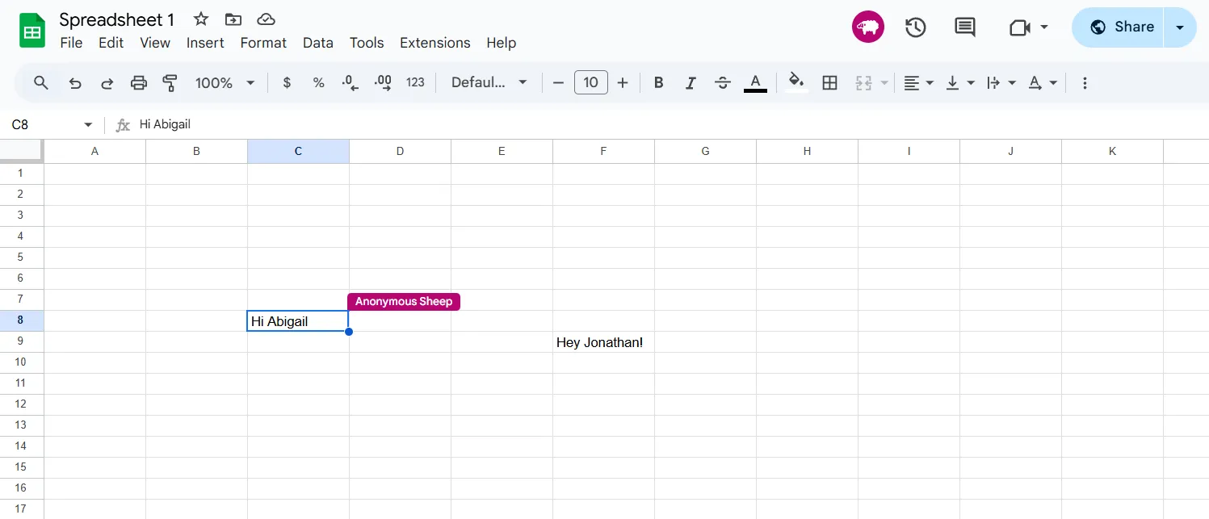The image size is (1209, 519).
Task: Open the comments panel
Action: pyautogui.click(x=964, y=27)
